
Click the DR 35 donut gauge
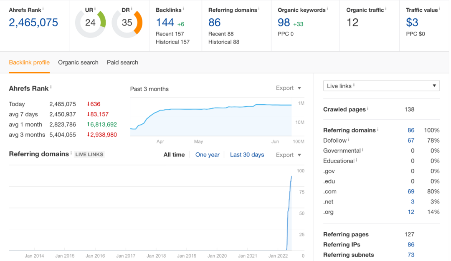point(127,23)
